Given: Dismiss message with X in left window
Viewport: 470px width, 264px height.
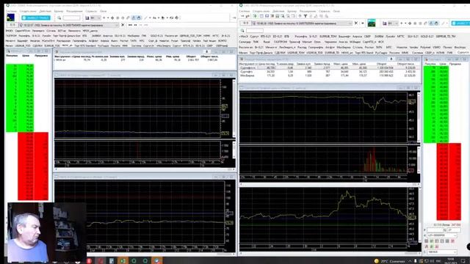Looking at the screenshot, I should pyautogui.click(x=123, y=25).
